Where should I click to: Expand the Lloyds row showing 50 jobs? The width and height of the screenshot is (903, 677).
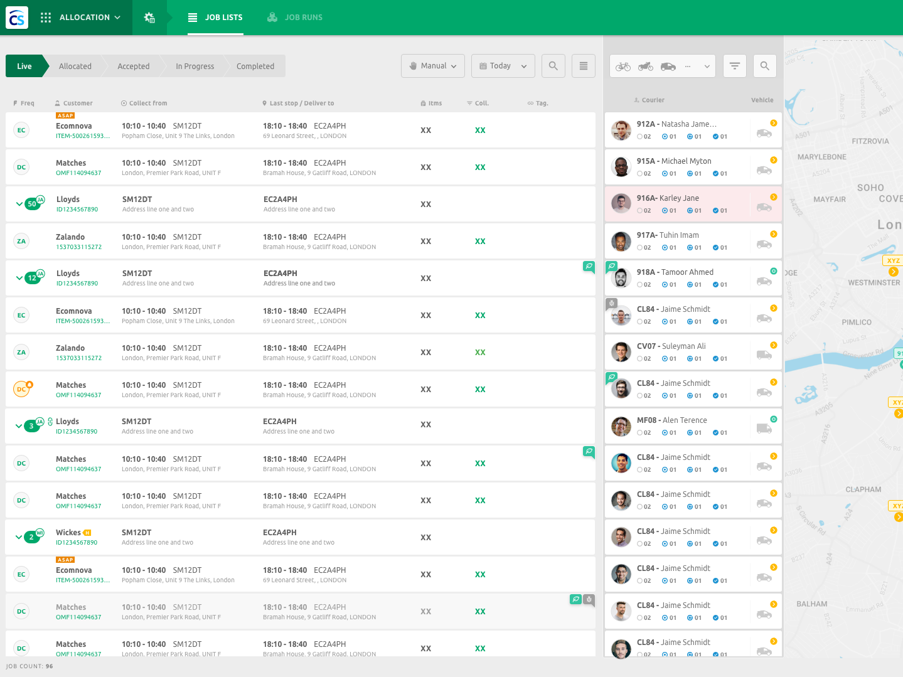click(19, 203)
